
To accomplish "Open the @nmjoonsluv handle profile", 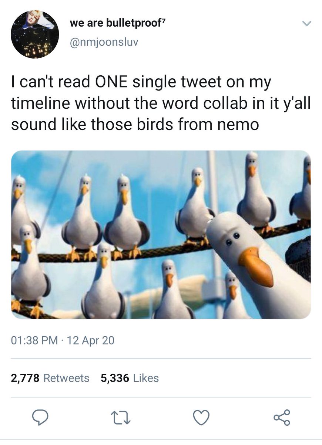I will [104, 42].
